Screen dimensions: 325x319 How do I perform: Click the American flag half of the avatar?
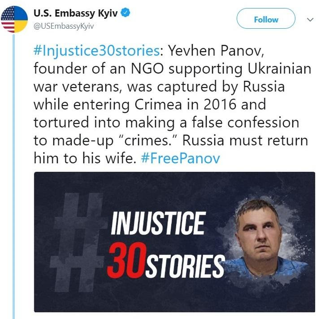pos(8,19)
